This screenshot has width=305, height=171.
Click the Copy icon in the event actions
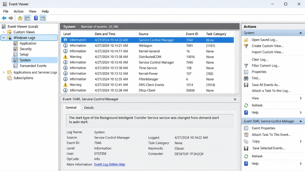(246, 142)
